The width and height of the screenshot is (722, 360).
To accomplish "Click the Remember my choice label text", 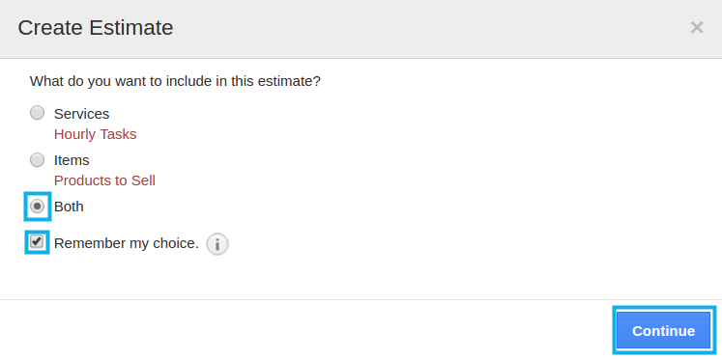I will (x=127, y=243).
